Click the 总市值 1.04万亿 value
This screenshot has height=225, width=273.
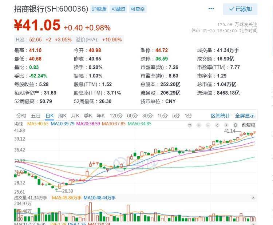(226, 84)
